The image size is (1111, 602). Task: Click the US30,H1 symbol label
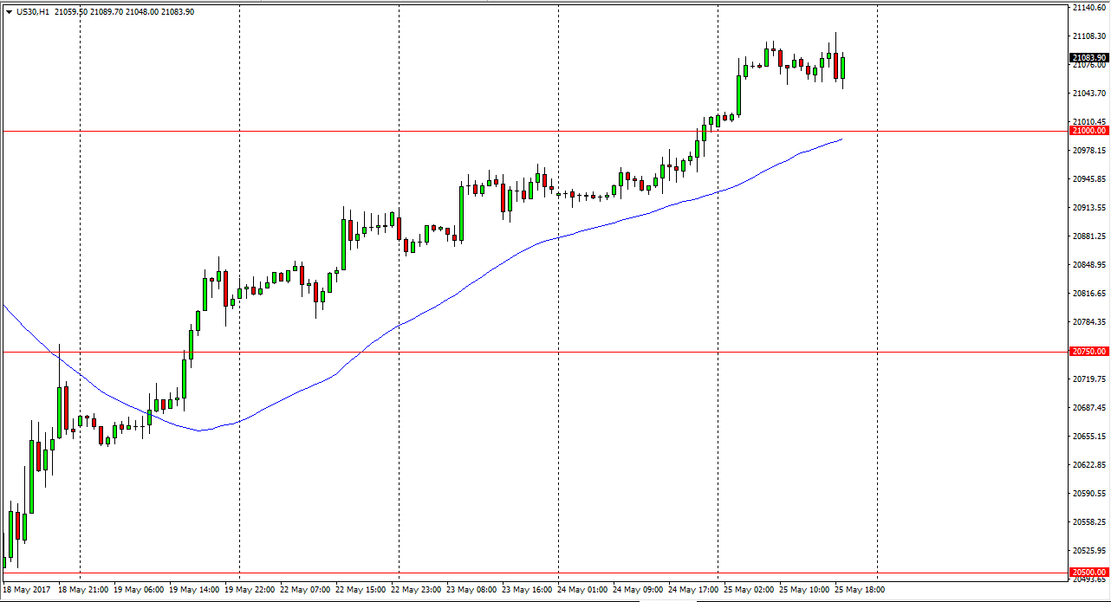click(32, 12)
